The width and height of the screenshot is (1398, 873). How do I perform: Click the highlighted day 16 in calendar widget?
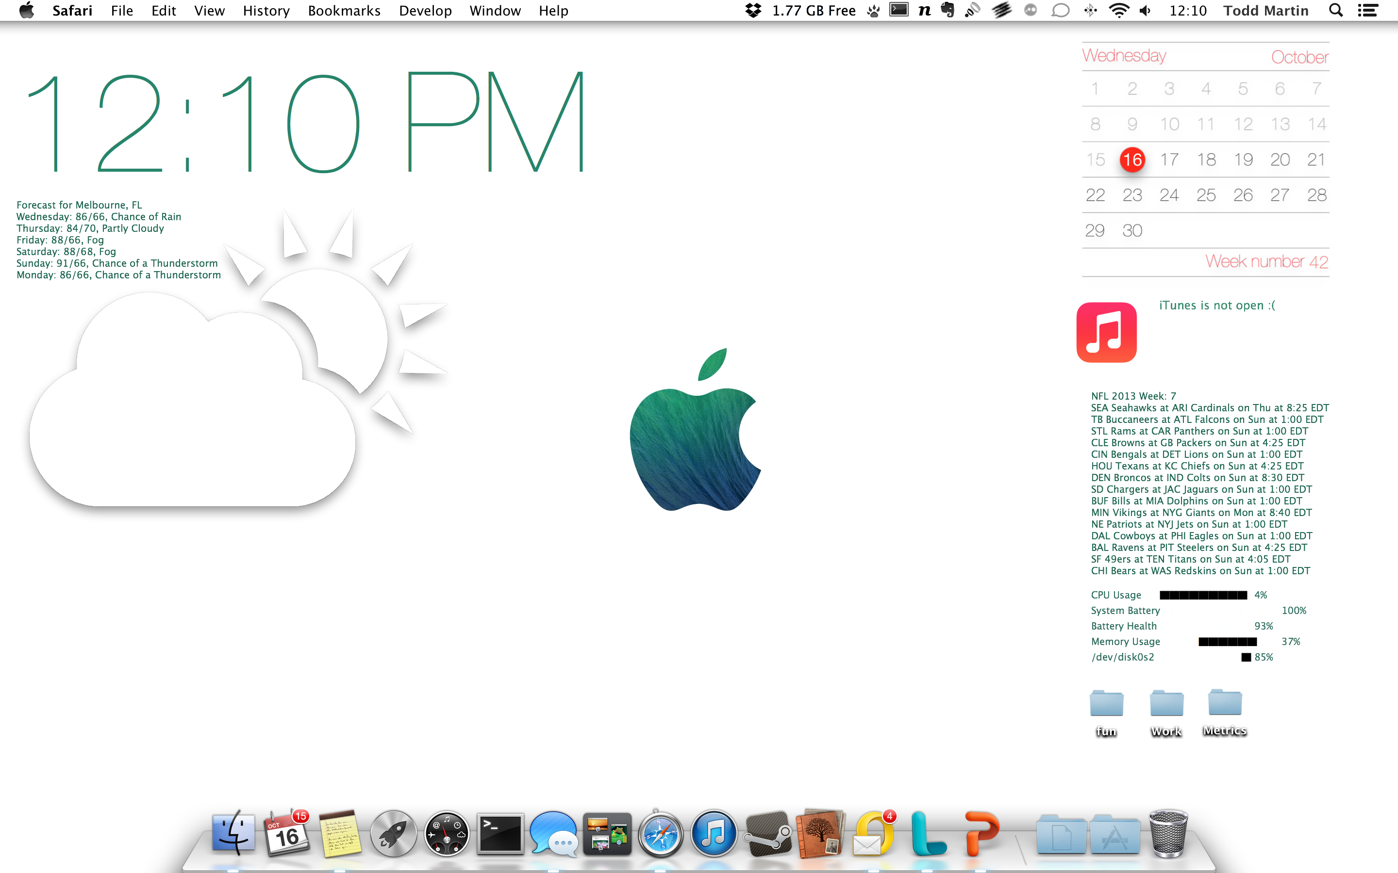tap(1132, 160)
